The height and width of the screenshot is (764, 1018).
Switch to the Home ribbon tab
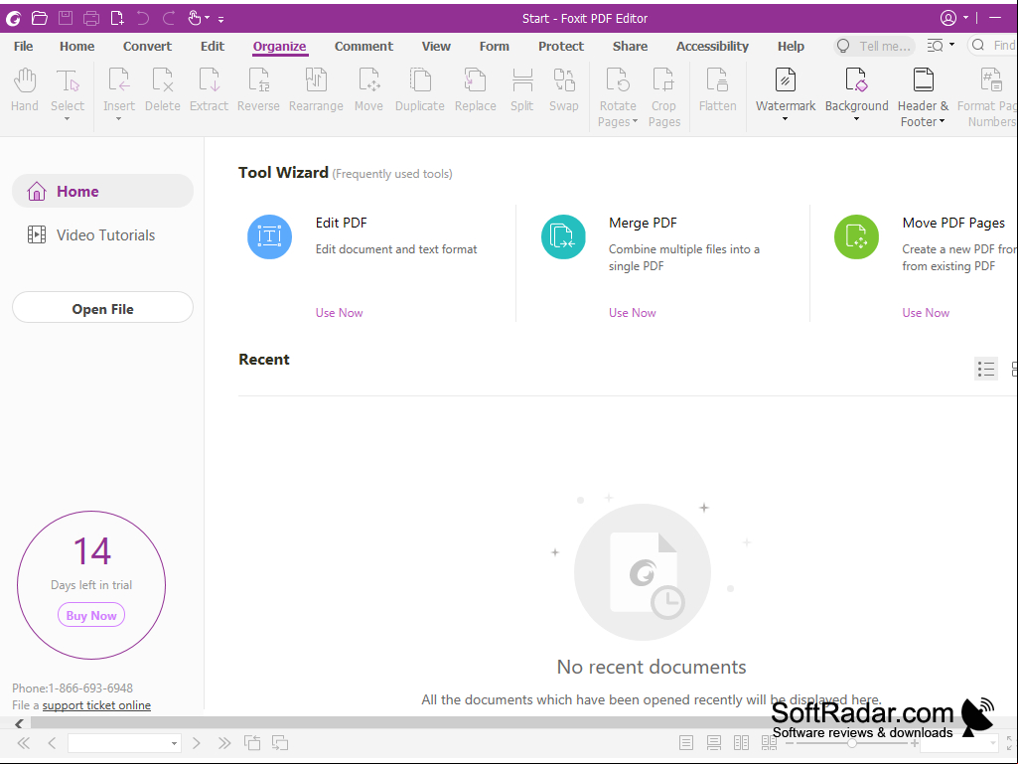tap(77, 46)
